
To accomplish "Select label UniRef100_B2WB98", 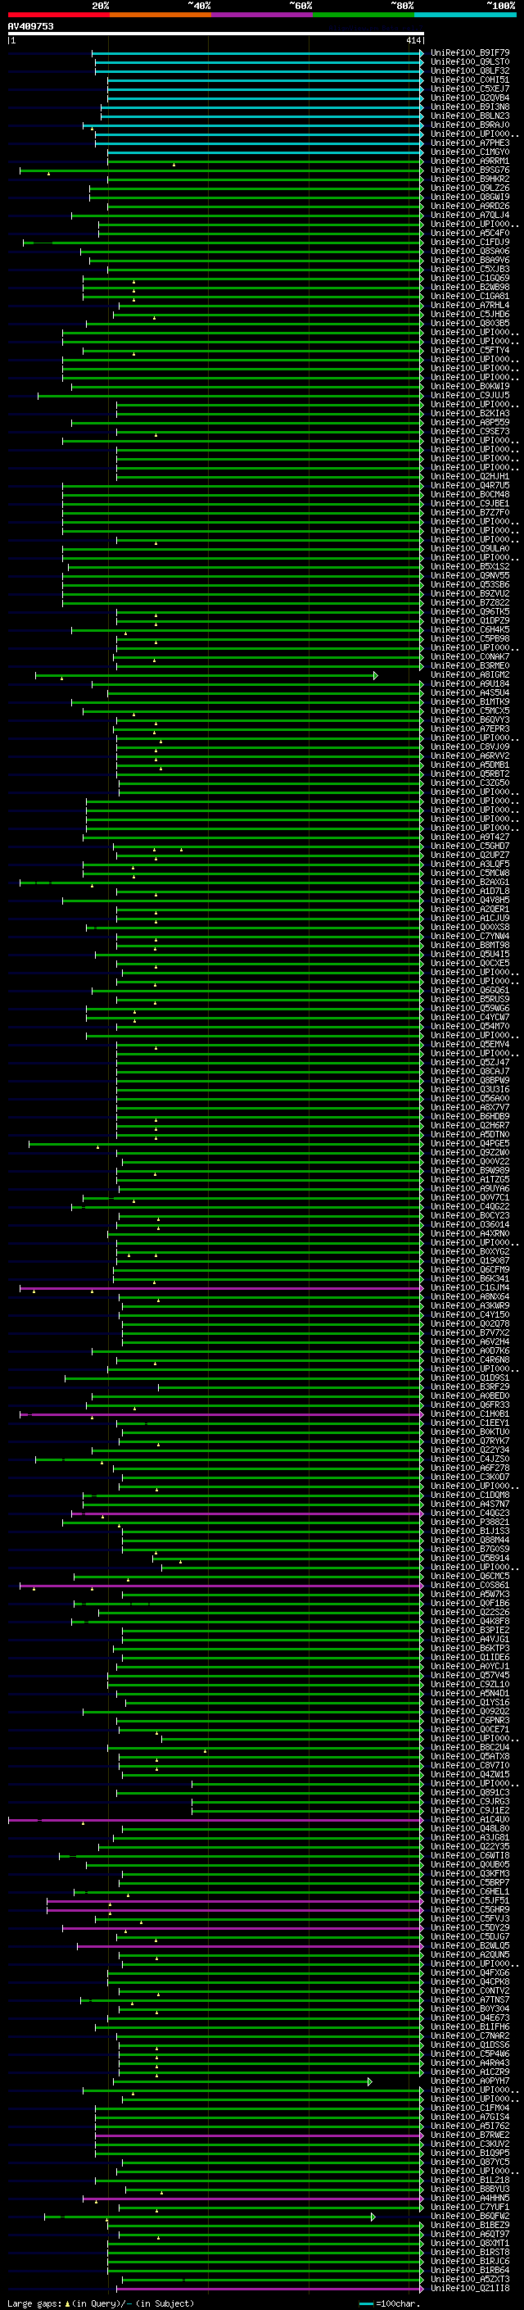I will point(470,287).
